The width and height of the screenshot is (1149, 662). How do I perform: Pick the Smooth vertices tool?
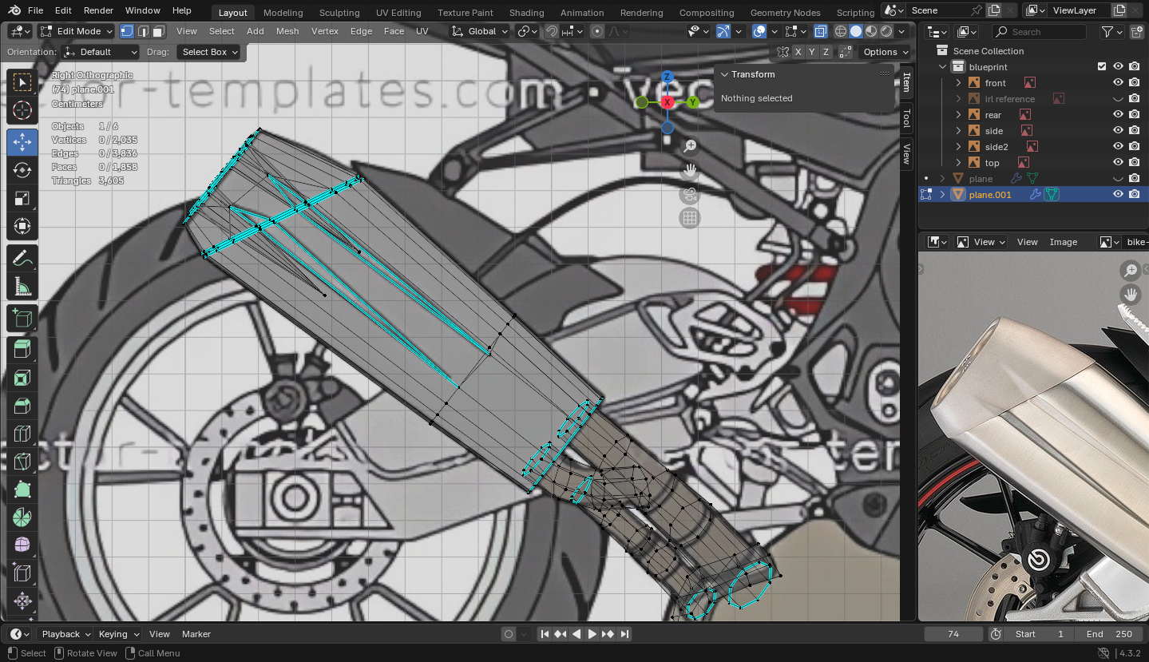pyautogui.click(x=22, y=545)
